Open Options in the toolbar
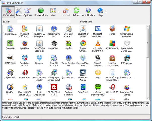The height and width of the screenshot is (121, 152). (x=27, y=12)
